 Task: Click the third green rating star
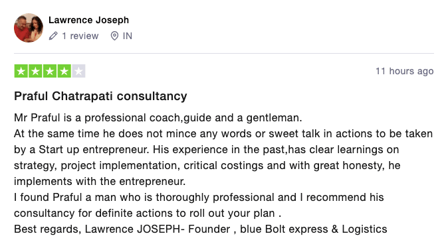click(x=50, y=71)
